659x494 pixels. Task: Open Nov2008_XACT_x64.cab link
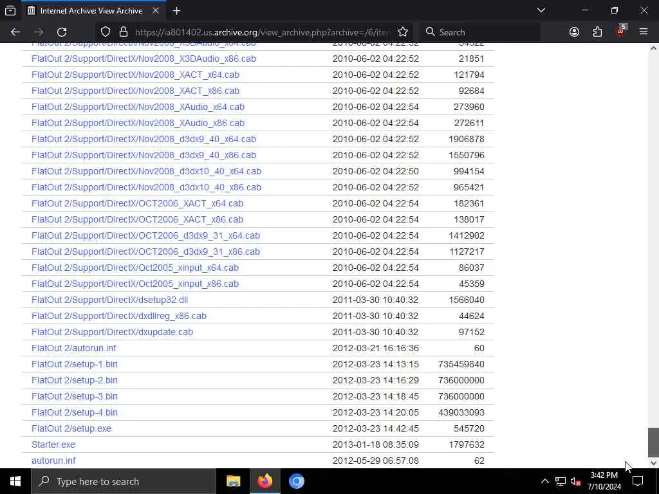pyautogui.click(x=135, y=75)
